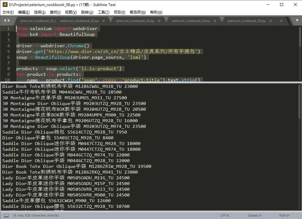Screen dimensions: 302x219
Task: Close the selenium_cookbook_03.py tab
Action: pos(159,21)
